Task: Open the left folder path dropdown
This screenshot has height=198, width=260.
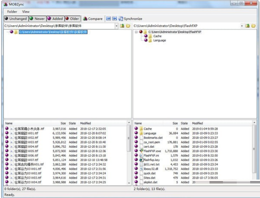Action: click(116, 26)
